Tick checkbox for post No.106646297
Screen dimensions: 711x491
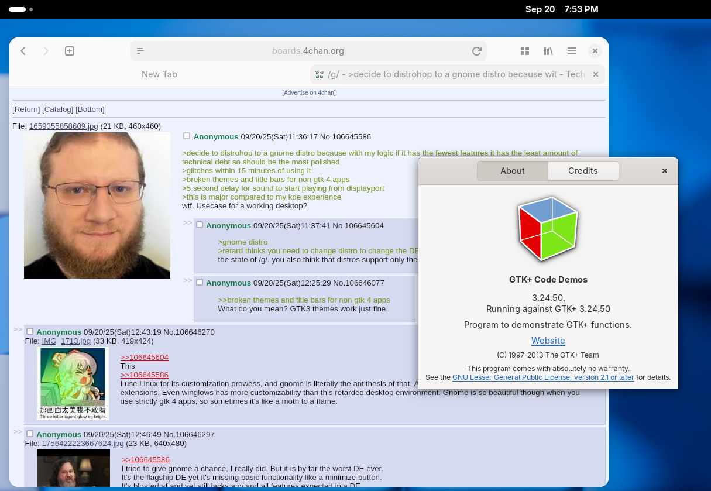click(x=30, y=434)
